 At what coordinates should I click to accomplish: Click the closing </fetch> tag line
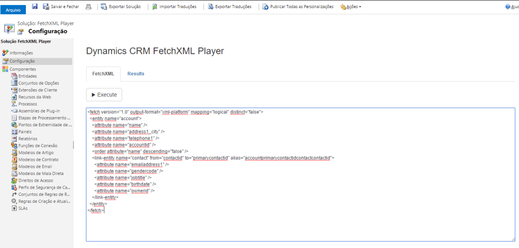pos(96,210)
